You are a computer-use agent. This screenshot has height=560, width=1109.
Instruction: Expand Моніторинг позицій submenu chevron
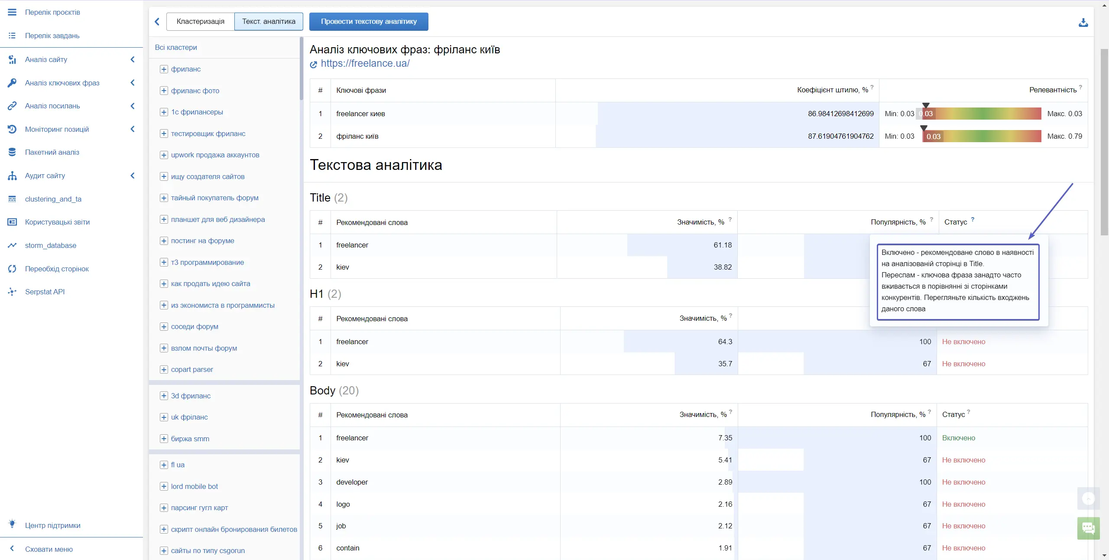pyautogui.click(x=133, y=129)
